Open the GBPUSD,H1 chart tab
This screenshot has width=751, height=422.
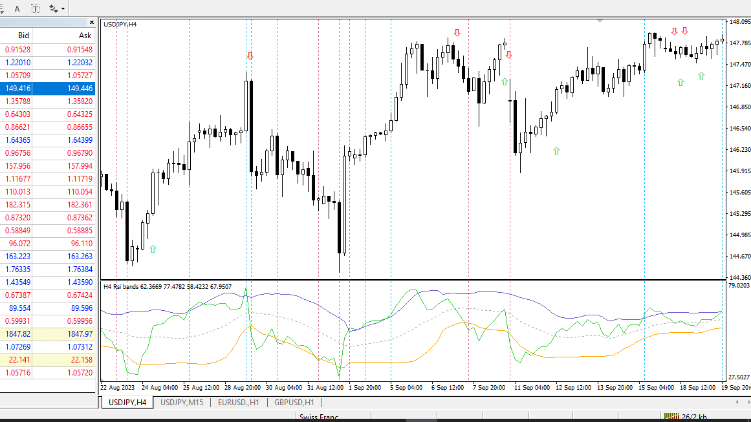294,403
